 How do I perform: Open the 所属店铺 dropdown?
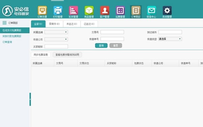pyautogui.click(x=56, y=32)
